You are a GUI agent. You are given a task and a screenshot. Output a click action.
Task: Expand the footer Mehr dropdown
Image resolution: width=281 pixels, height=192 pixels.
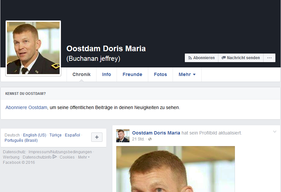coord(84,157)
